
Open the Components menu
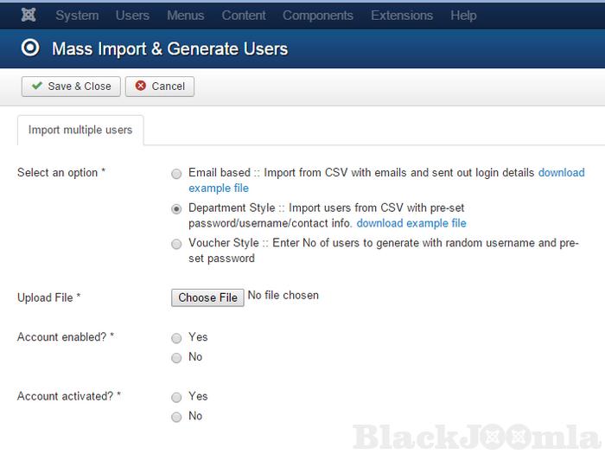(x=317, y=16)
